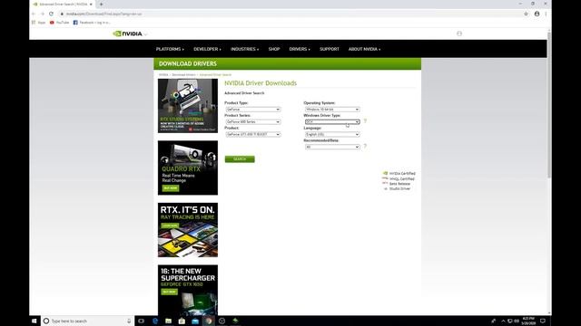Click the taskbar microphone icon
Screen dimensions: 581x326
pos(129,321)
